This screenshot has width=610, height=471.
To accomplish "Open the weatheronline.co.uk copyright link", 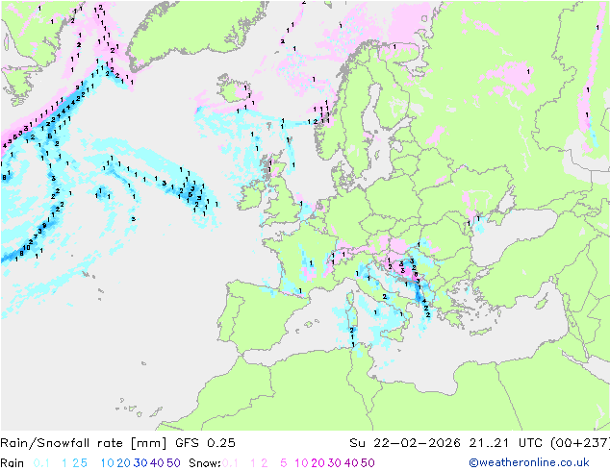I will [x=528, y=462].
